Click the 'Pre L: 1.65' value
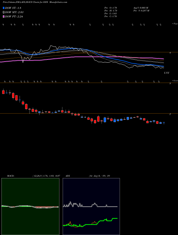This screenshot has height=235, width=178. [111, 14]
